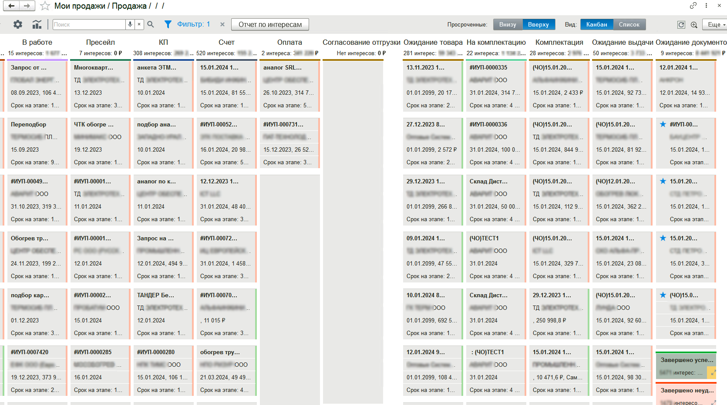Switch view to Список
The image size is (727, 405).
click(x=629, y=24)
